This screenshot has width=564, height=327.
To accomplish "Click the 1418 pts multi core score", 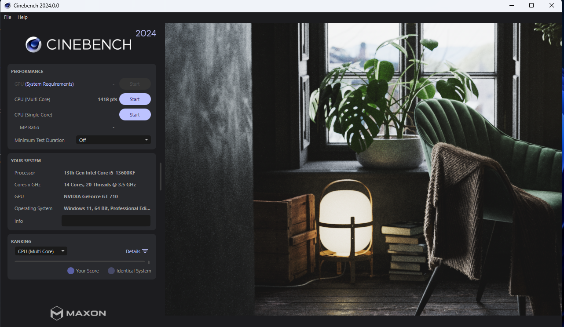I will 107,99.
